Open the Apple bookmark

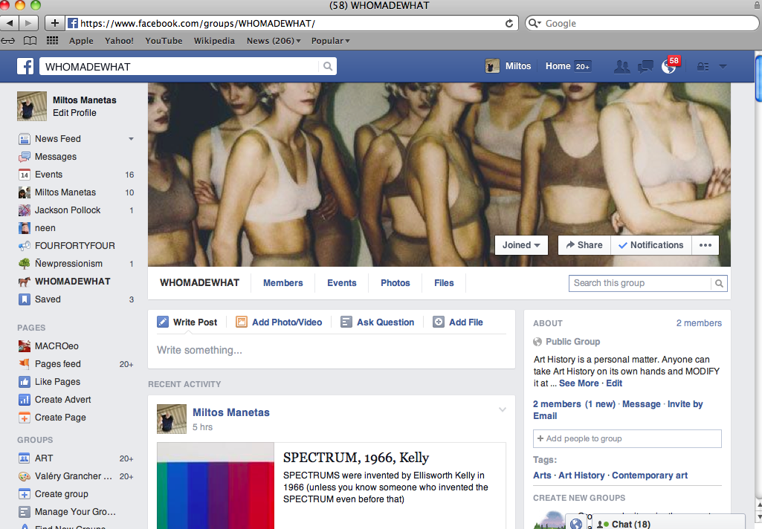point(81,41)
